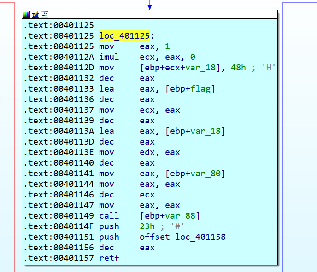The image size is (317, 272).
Task: Click the node color palette icon
Action: [26, 14]
